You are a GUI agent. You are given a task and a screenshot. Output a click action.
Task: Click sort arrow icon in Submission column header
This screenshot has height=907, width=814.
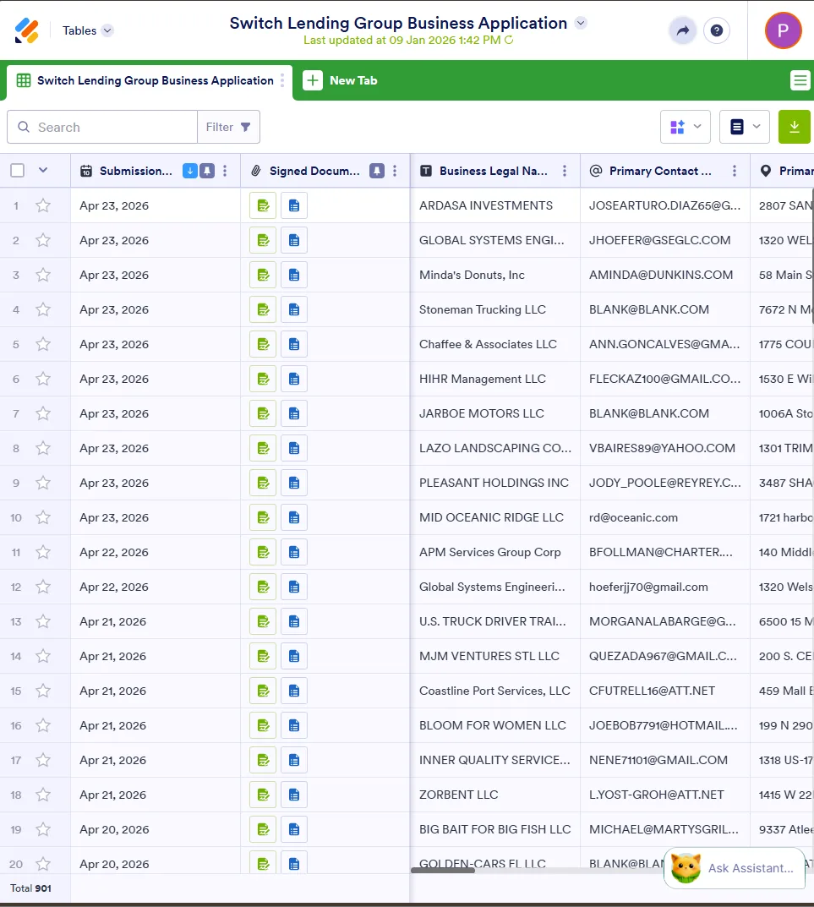189,171
